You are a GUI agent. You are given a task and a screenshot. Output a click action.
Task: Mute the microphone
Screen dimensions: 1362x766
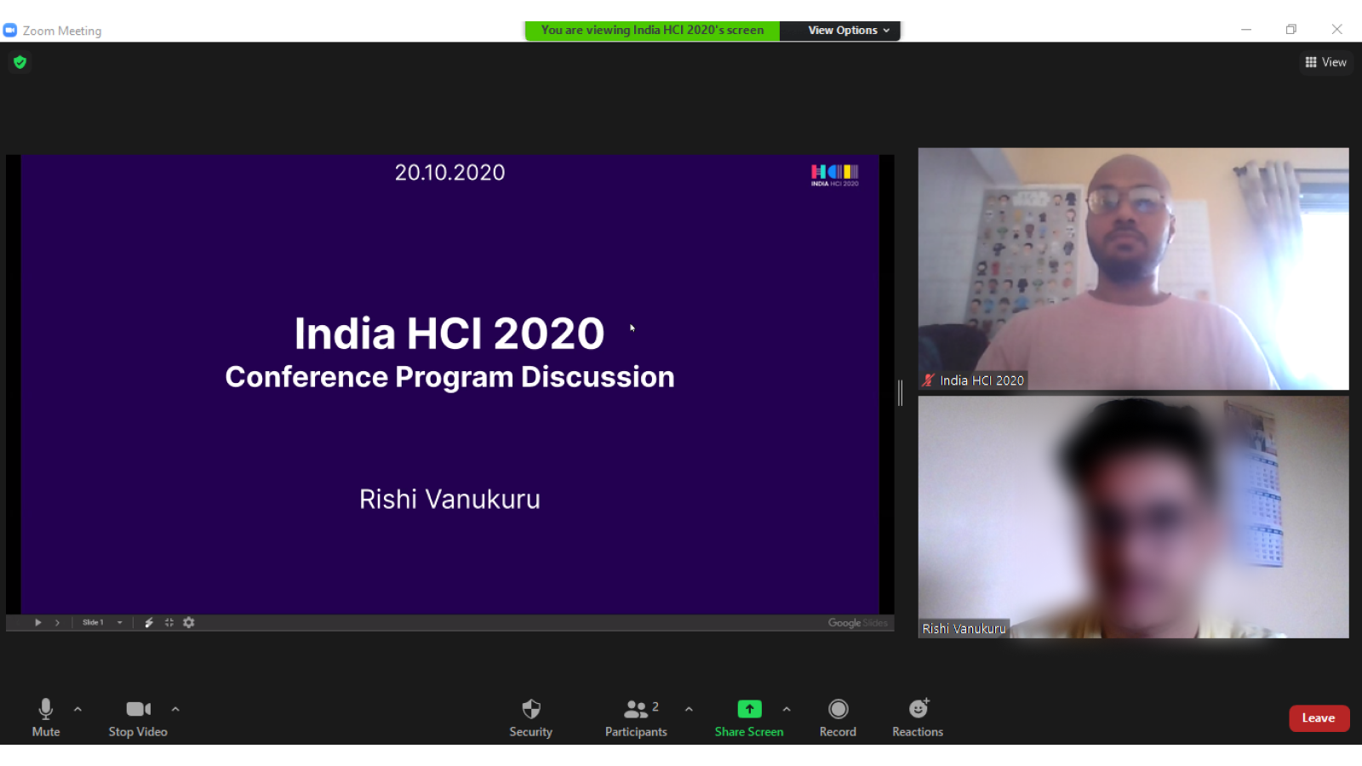pos(46,717)
